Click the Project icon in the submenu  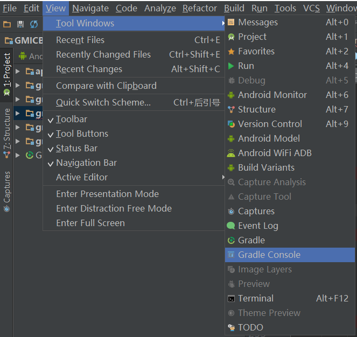coord(231,37)
